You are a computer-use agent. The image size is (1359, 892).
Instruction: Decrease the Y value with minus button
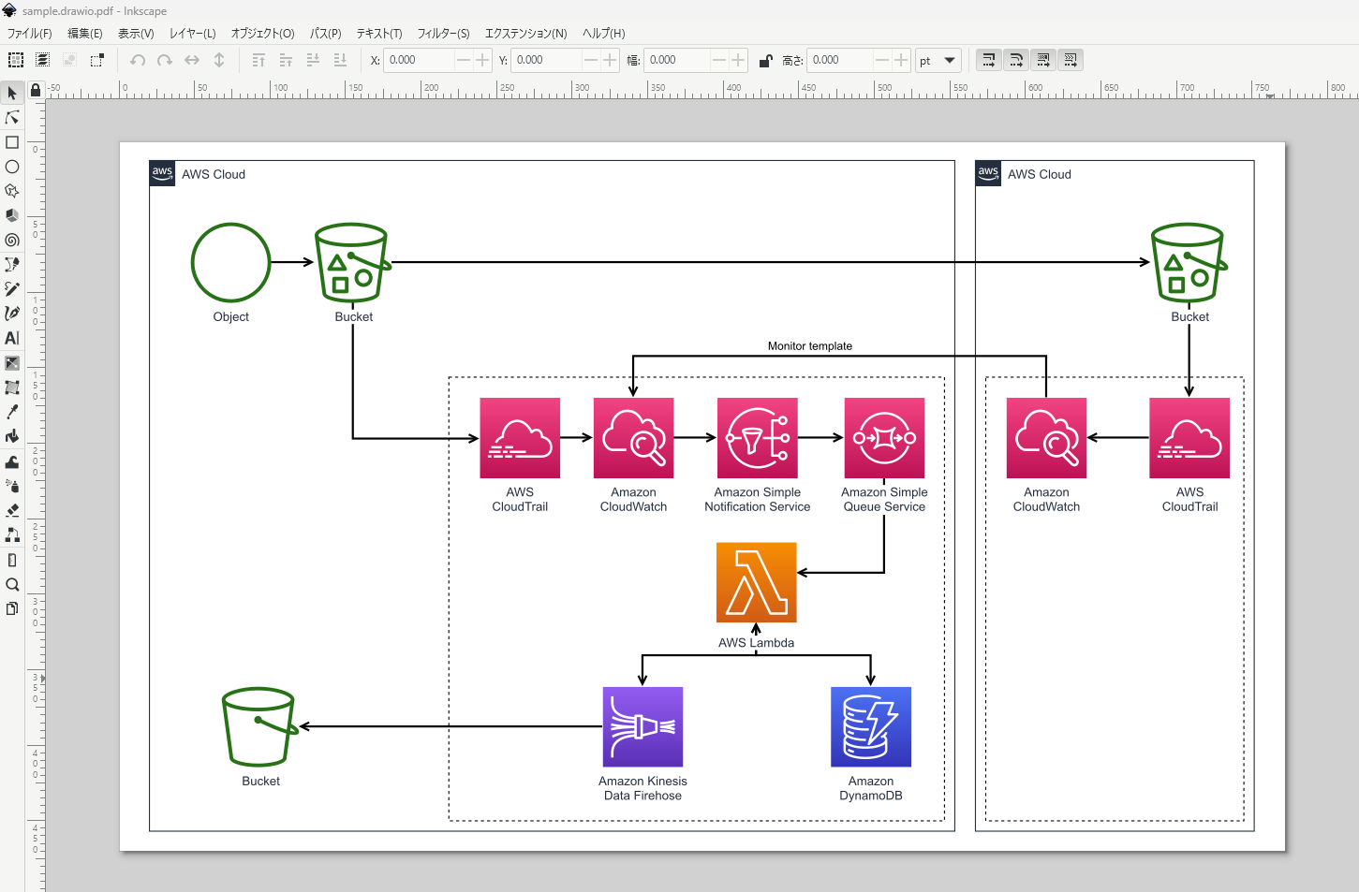coord(590,60)
